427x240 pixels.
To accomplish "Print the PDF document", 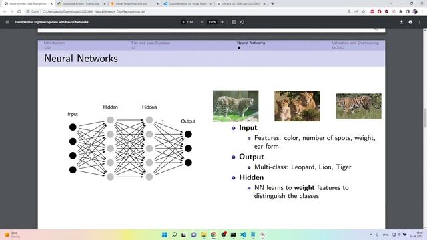I will [410, 22].
